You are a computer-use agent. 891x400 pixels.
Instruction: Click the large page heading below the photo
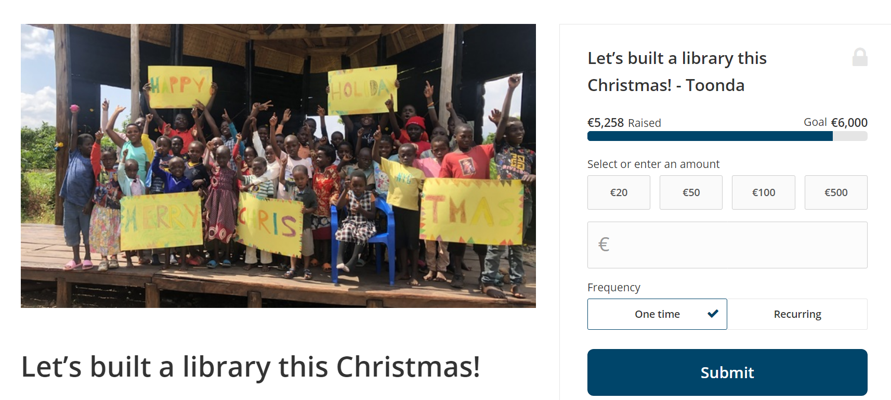[251, 367]
